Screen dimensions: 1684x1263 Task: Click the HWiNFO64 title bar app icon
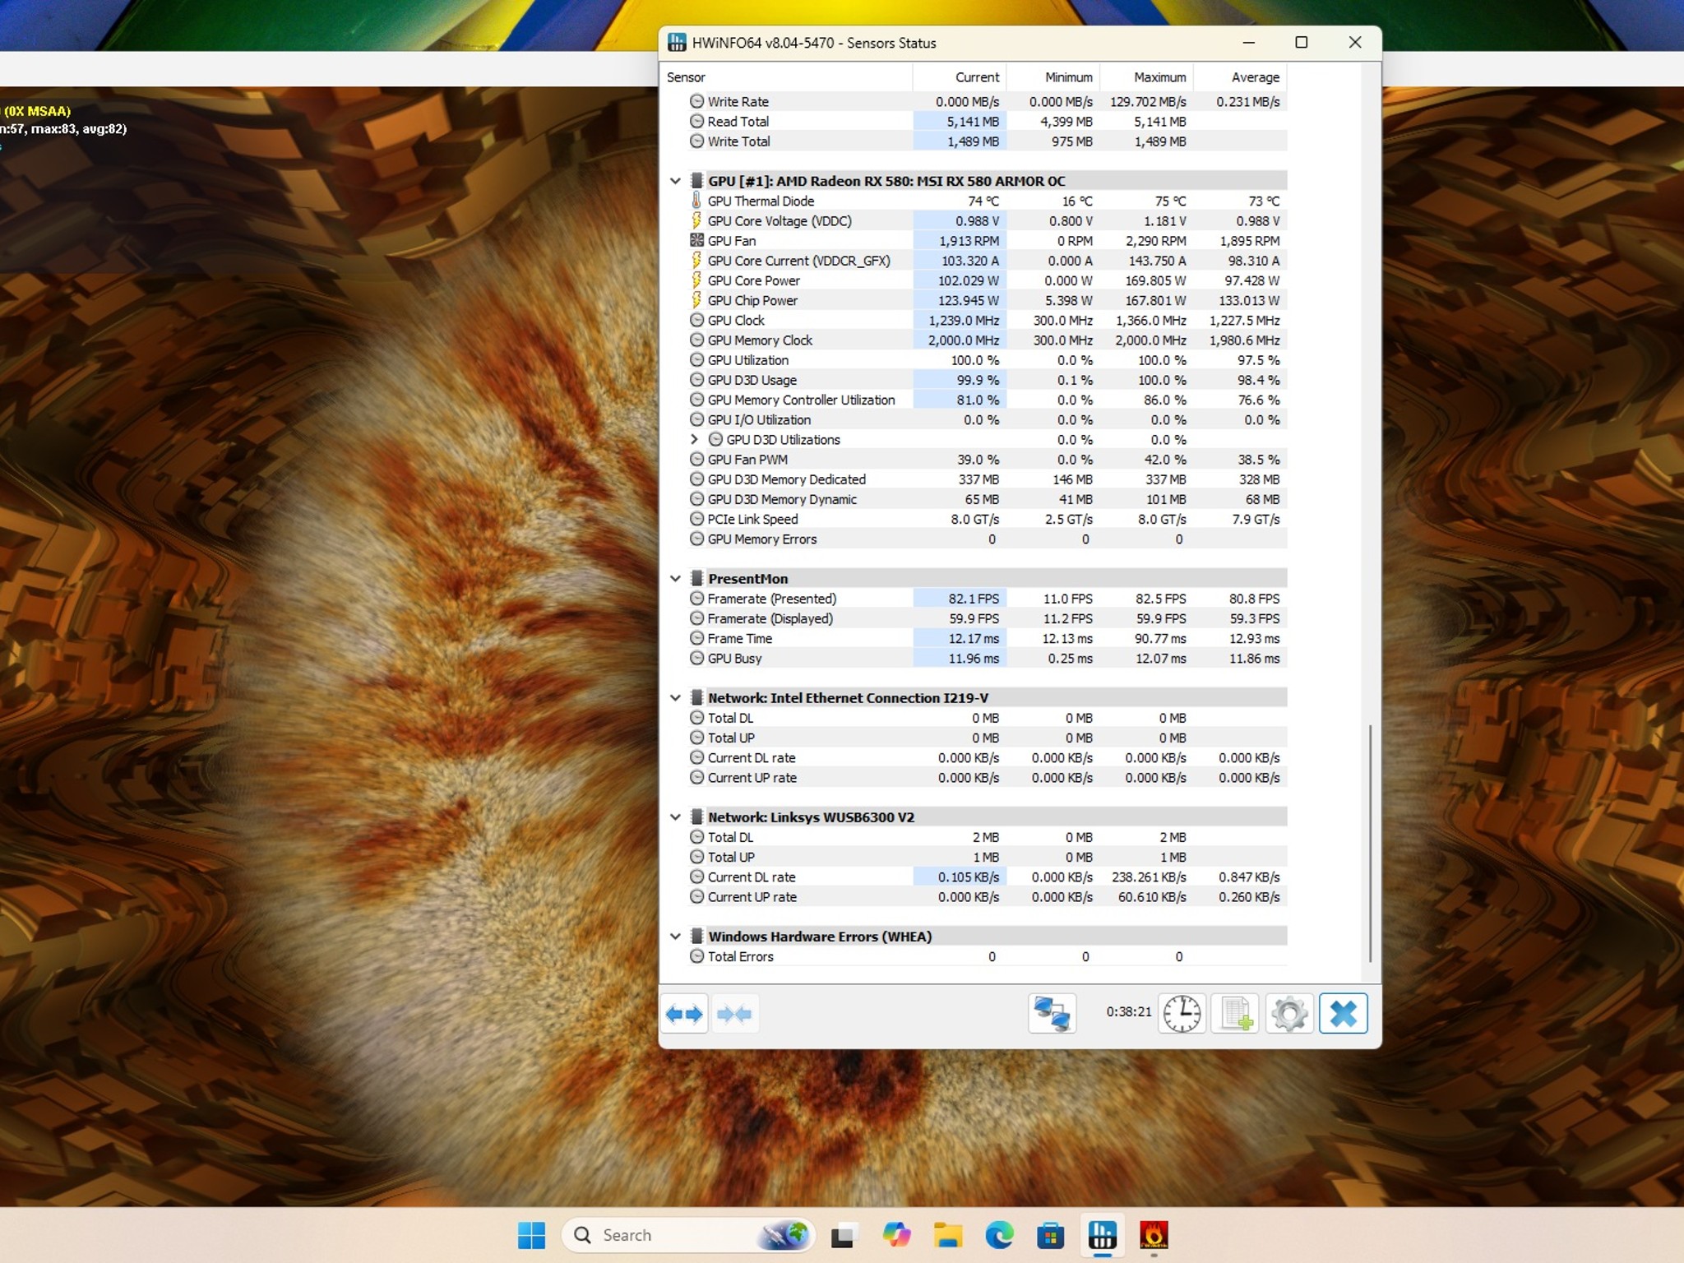[677, 43]
